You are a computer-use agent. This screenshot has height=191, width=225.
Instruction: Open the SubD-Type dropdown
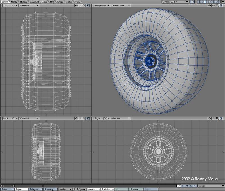79,189
